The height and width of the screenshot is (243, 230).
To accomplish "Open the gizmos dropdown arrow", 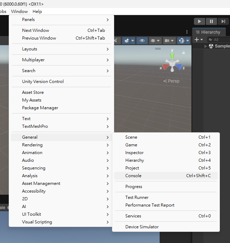I will (188, 41).
